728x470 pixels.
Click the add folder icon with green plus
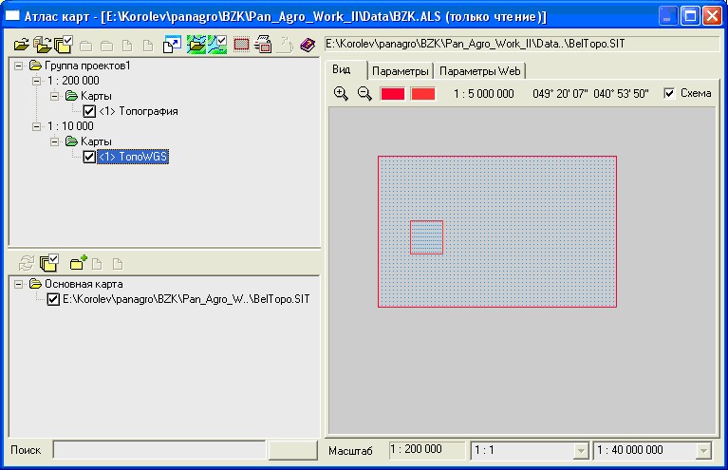click(79, 263)
